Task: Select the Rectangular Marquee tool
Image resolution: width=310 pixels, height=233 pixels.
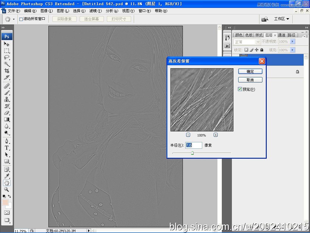Action: 7,51
